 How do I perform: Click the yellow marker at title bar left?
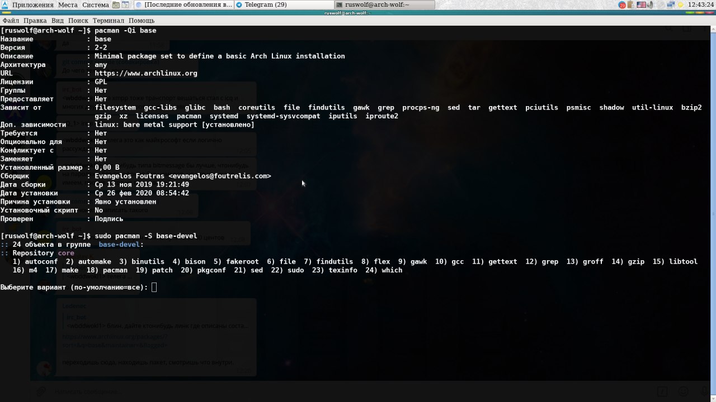(7, 12)
